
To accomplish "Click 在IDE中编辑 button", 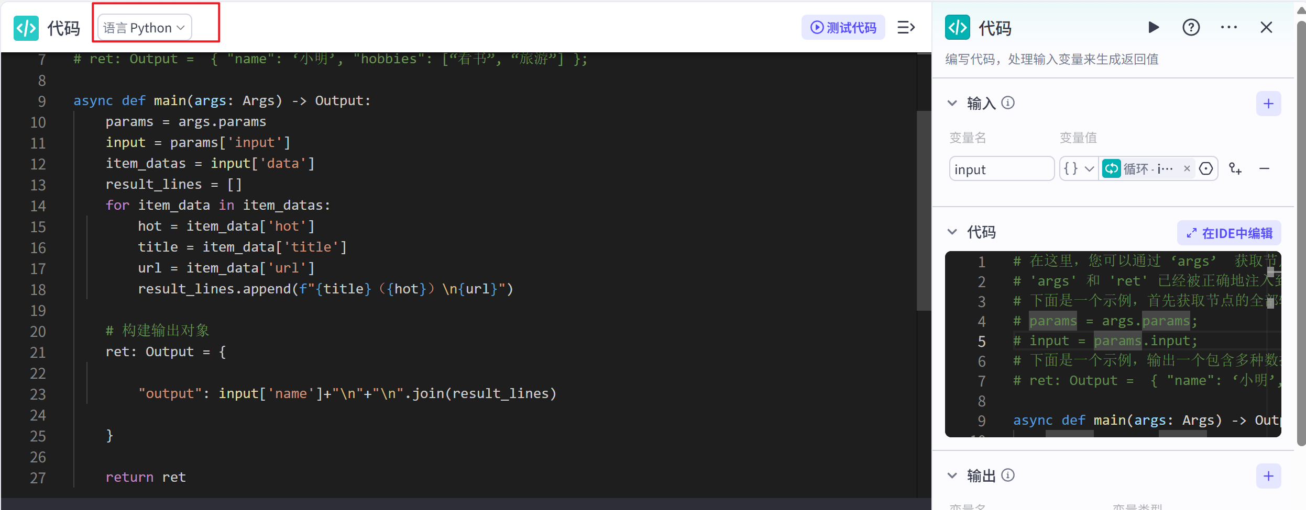I will point(1229,233).
